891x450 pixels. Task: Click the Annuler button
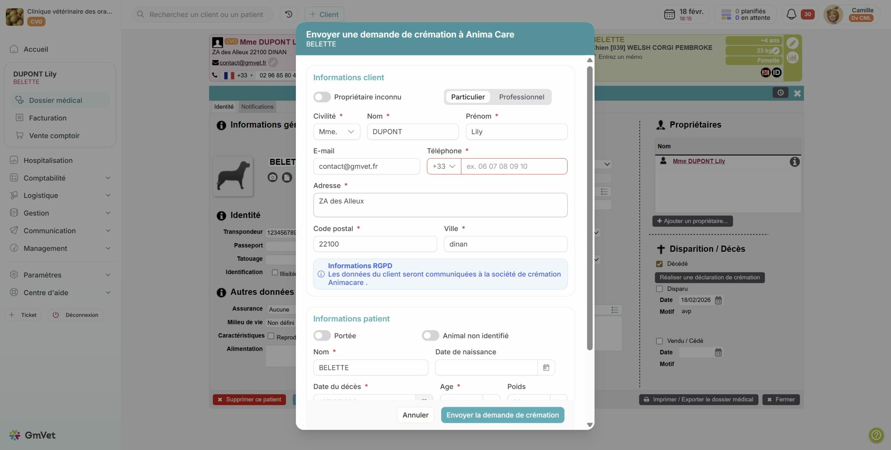click(415, 415)
